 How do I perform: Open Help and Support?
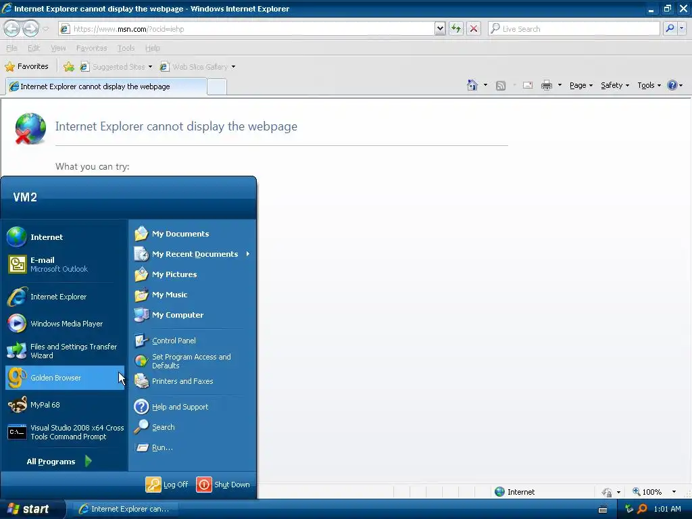pyautogui.click(x=193, y=406)
